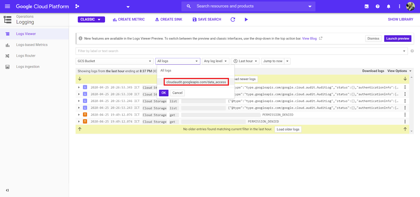This screenshot has width=420, height=197.
Task: Select Logs Viewer in sidebar
Action: pyautogui.click(x=34, y=34)
